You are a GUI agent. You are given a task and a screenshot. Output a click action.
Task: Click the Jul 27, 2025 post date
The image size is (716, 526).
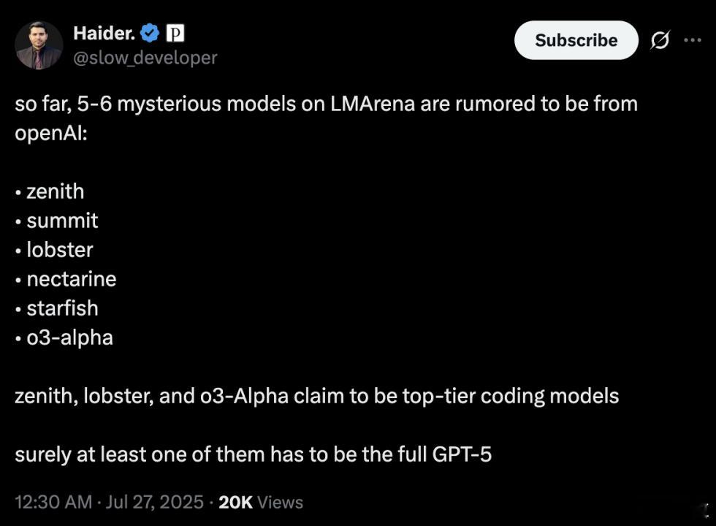pos(154,502)
